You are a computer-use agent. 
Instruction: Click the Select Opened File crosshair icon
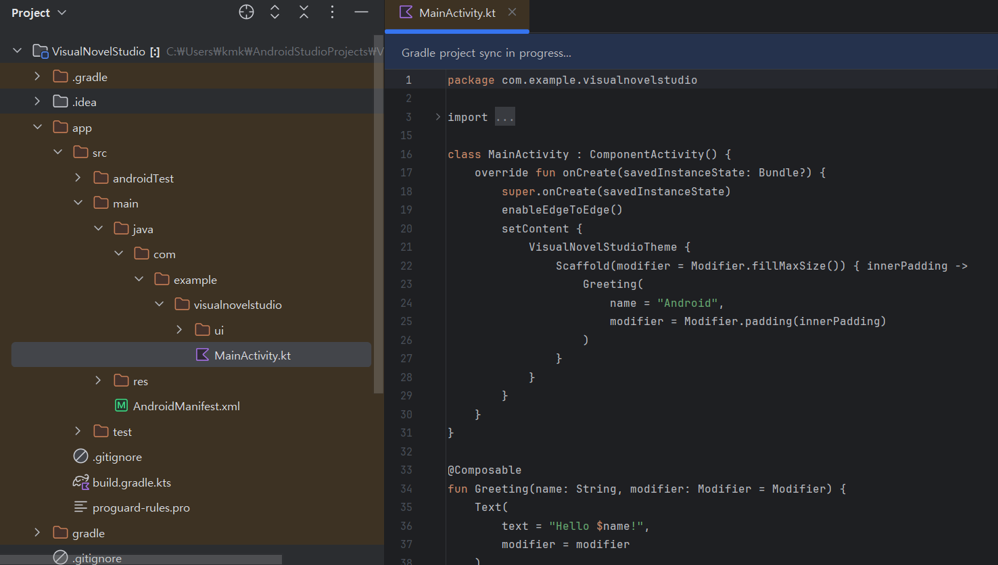(246, 12)
